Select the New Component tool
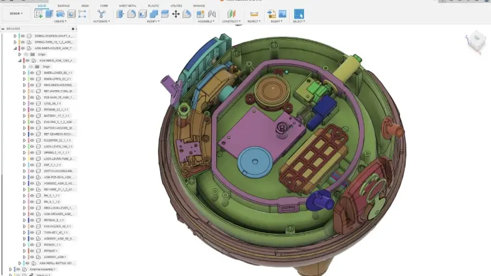Viewport: 491px width, 276px height. [201, 14]
